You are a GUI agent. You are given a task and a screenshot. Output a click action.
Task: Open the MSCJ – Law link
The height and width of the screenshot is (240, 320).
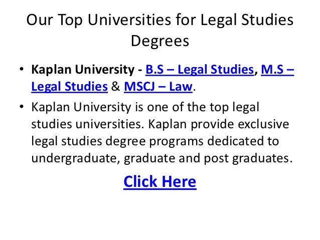(158, 87)
